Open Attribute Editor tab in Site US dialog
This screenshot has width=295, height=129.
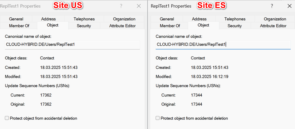point(122,26)
